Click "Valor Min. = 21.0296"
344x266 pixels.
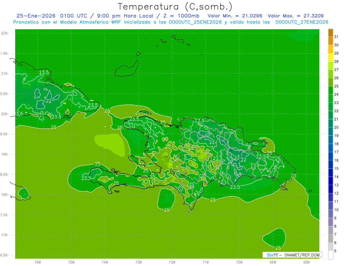(x=235, y=16)
